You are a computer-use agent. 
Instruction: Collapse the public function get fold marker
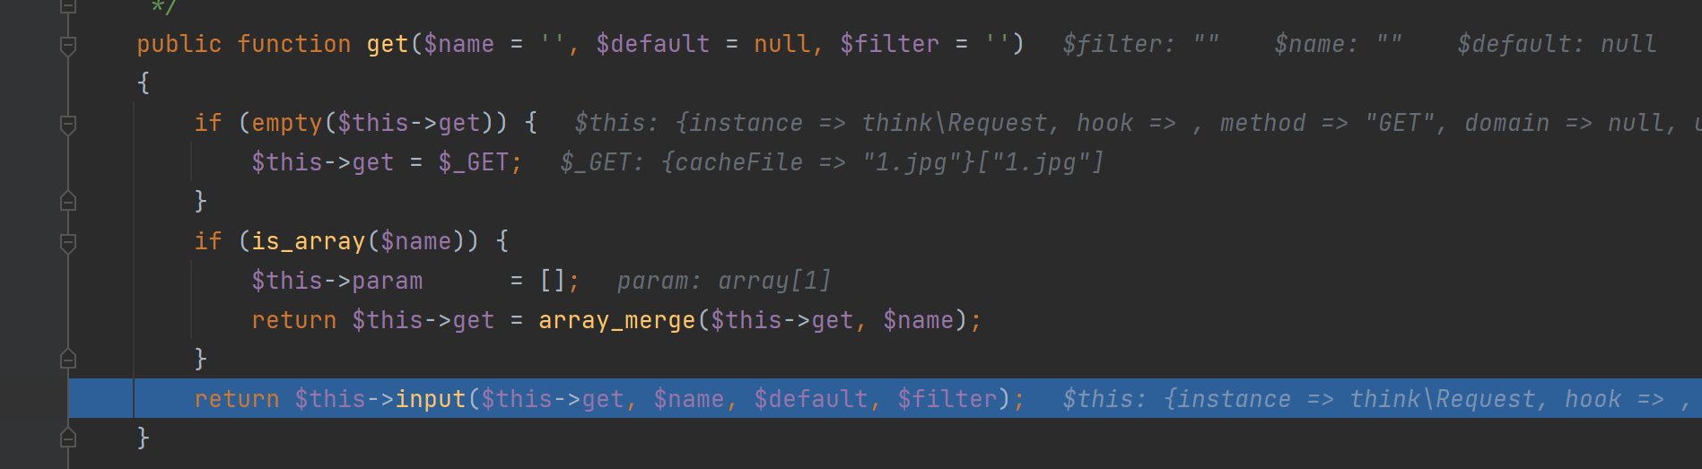coord(67,44)
